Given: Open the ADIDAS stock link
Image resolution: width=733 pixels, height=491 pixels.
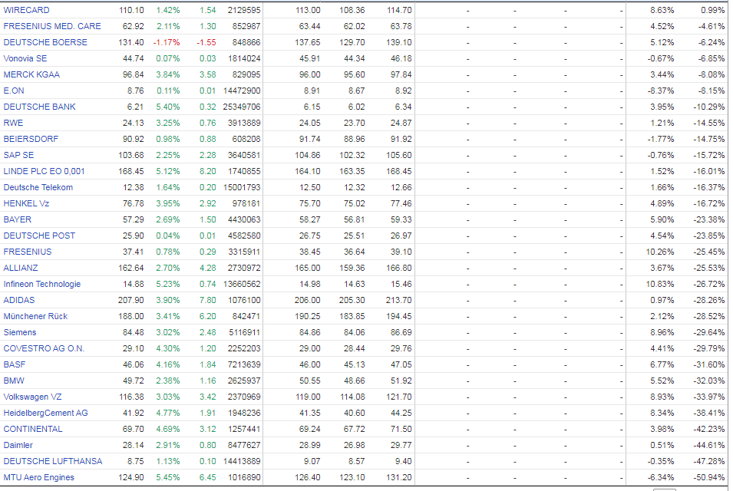Looking at the screenshot, I should coord(19,301).
